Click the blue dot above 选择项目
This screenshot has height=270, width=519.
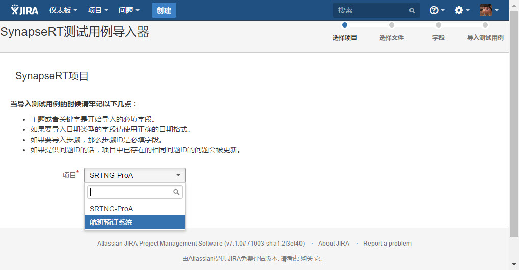(345, 25)
